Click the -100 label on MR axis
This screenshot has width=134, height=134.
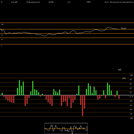(x=131, y=118)
